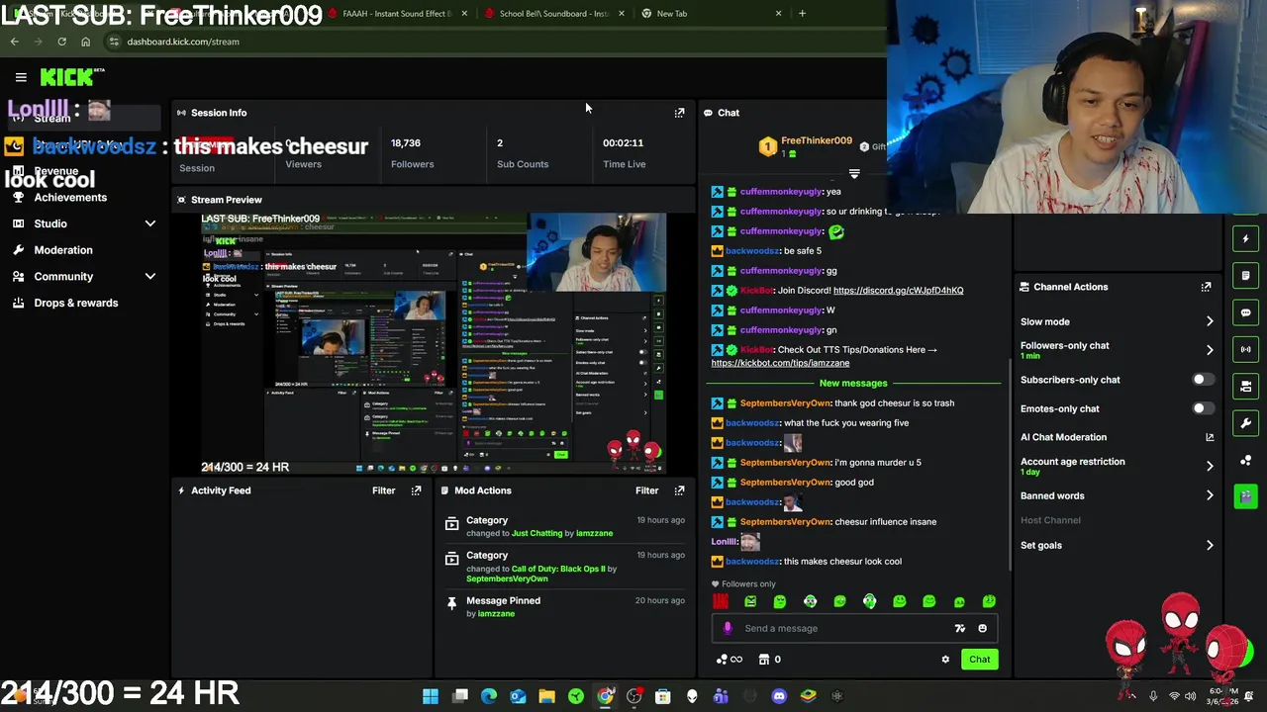Viewport: 1267px width, 712px height.
Task: Click the New messages divider in chat
Action: click(x=853, y=384)
